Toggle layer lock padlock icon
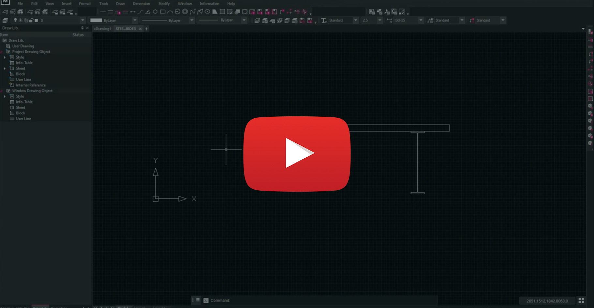Viewport: 594px width, 308px height. point(31,20)
